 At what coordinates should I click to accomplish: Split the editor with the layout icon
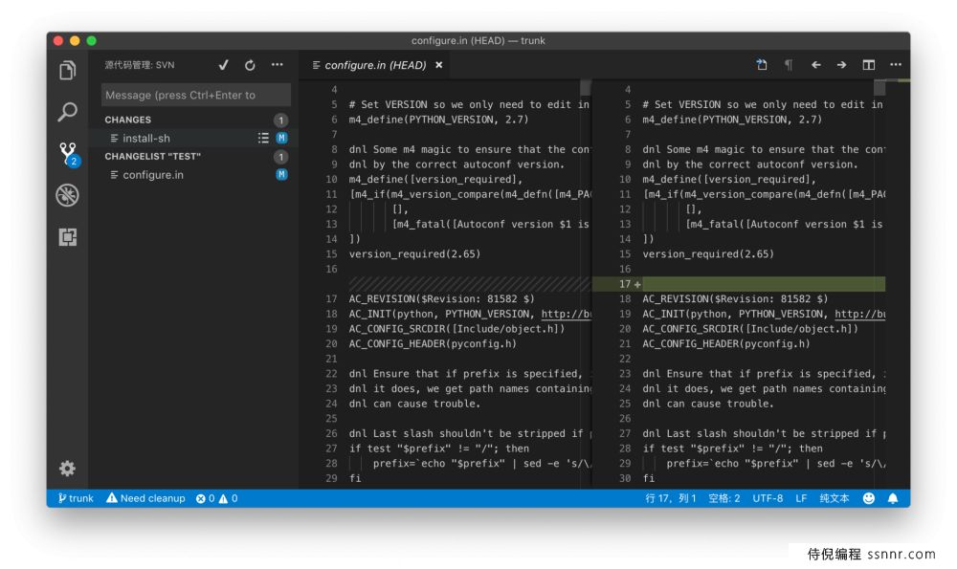point(869,65)
